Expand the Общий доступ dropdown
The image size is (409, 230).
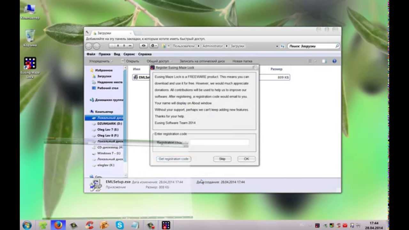click(x=159, y=61)
